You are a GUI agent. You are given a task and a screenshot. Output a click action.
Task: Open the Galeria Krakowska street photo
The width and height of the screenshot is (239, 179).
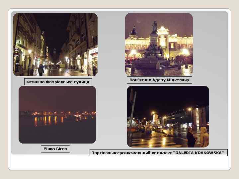point(168,117)
